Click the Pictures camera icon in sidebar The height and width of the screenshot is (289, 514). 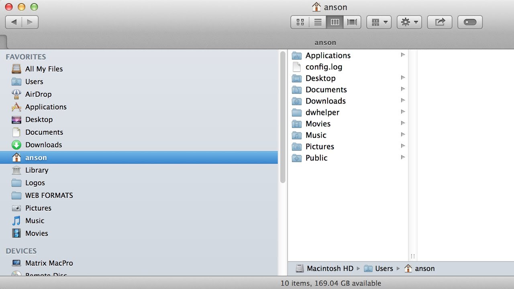16,208
